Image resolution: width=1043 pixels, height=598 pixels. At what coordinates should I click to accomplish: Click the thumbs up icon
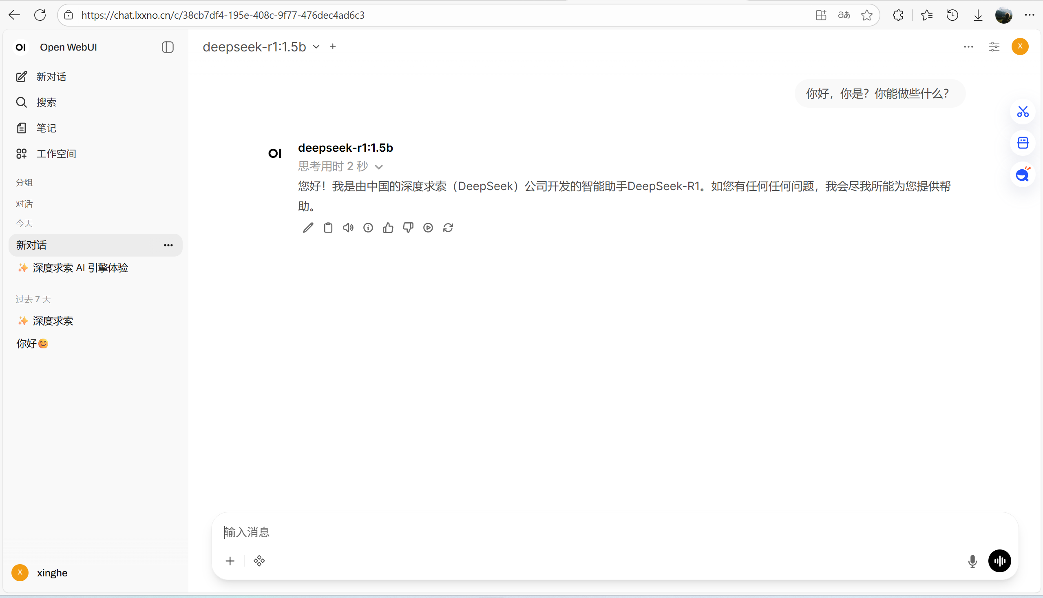click(x=388, y=228)
